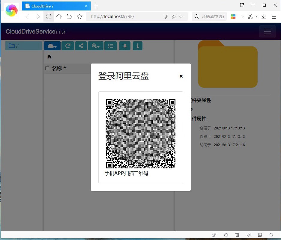
Task: Select the tree view icon
Action: [125, 46]
